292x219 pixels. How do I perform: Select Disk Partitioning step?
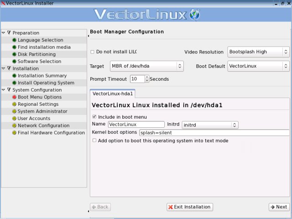36,54
